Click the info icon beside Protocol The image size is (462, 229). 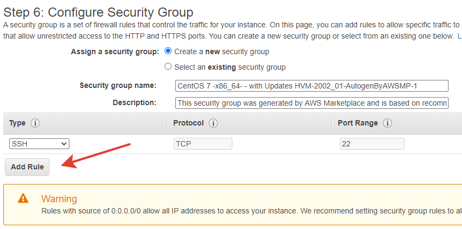[213, 123]
